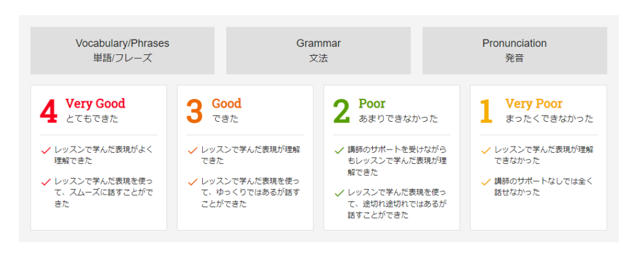Choose the Good rating heading
The height and width of the screenshot is (254, 633).
226,104
